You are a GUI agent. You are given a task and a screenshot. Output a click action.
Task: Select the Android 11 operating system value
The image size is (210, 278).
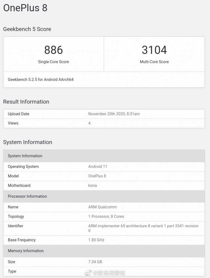coord(98,166)
